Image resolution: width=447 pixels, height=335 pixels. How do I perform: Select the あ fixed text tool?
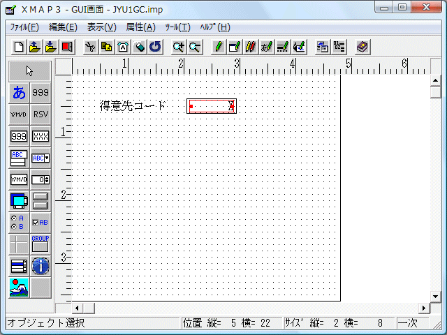tap(19, 93)
